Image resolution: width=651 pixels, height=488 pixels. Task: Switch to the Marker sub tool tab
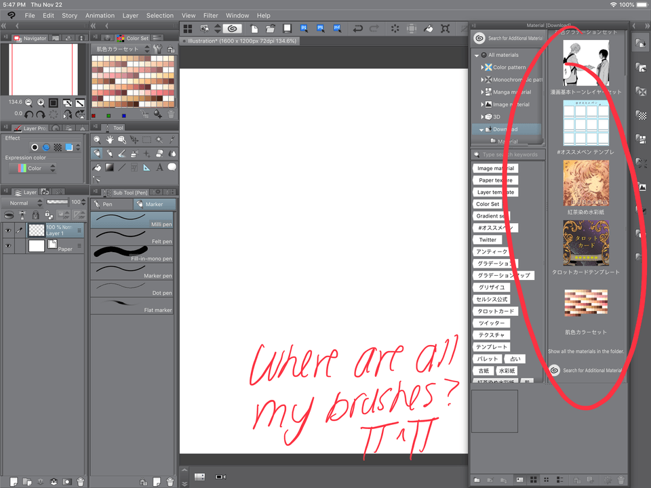(154, 204)
